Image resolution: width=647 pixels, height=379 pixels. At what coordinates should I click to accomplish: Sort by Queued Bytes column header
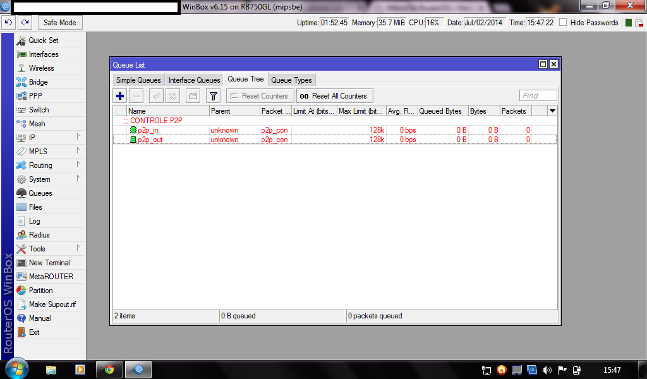tap(443, 111)
